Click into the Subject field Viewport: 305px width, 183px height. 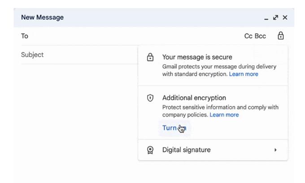point(80,55)
